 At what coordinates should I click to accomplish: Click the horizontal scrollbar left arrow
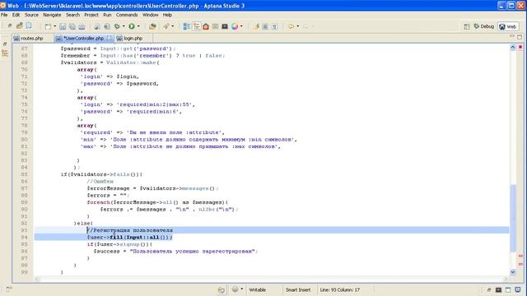click(37, 279)
